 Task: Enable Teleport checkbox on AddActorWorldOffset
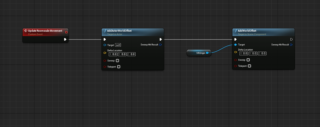pyautogui.click(x=119, y=67)
